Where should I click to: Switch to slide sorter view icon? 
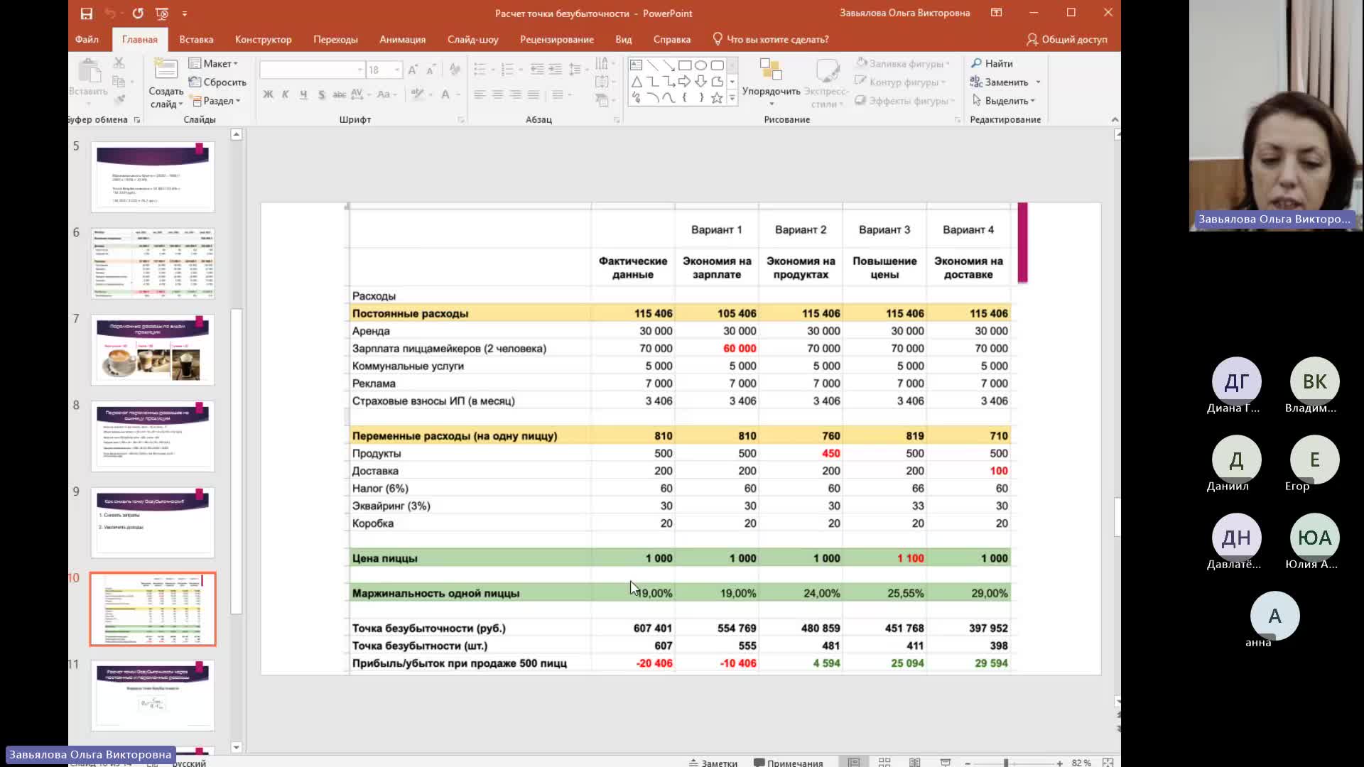[884, 762]
